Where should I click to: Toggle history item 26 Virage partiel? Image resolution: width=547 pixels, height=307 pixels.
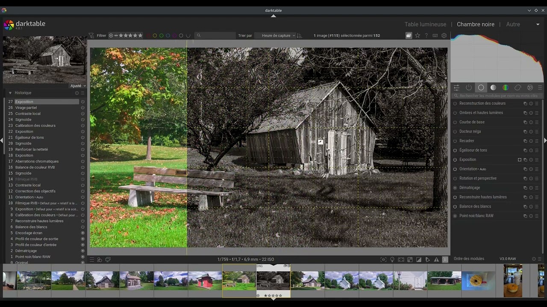82,108
